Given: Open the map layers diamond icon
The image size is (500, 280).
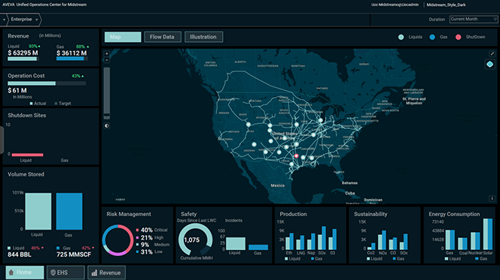Looking at the screenshot, I should pyautogui.click(x=489, y=65).
